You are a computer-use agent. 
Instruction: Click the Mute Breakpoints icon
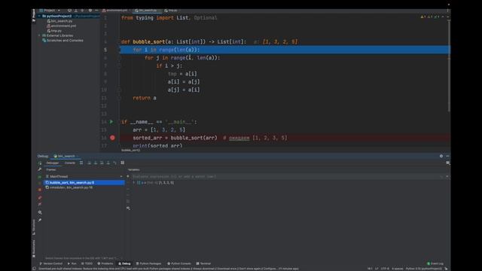[40, 204]
